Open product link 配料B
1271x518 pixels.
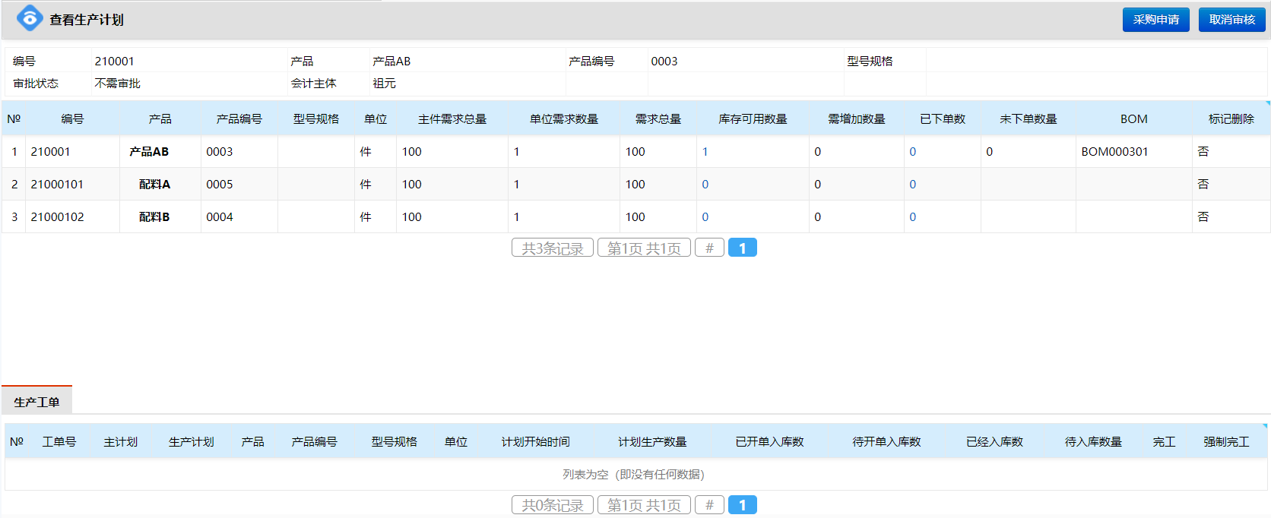[x=154, y=217]
